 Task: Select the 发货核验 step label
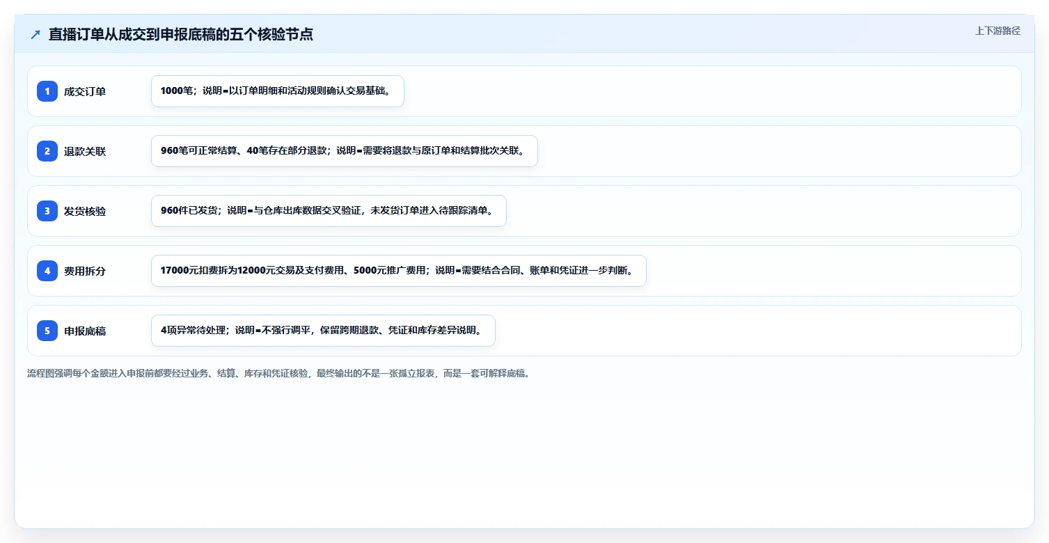(x=85, y=211)
